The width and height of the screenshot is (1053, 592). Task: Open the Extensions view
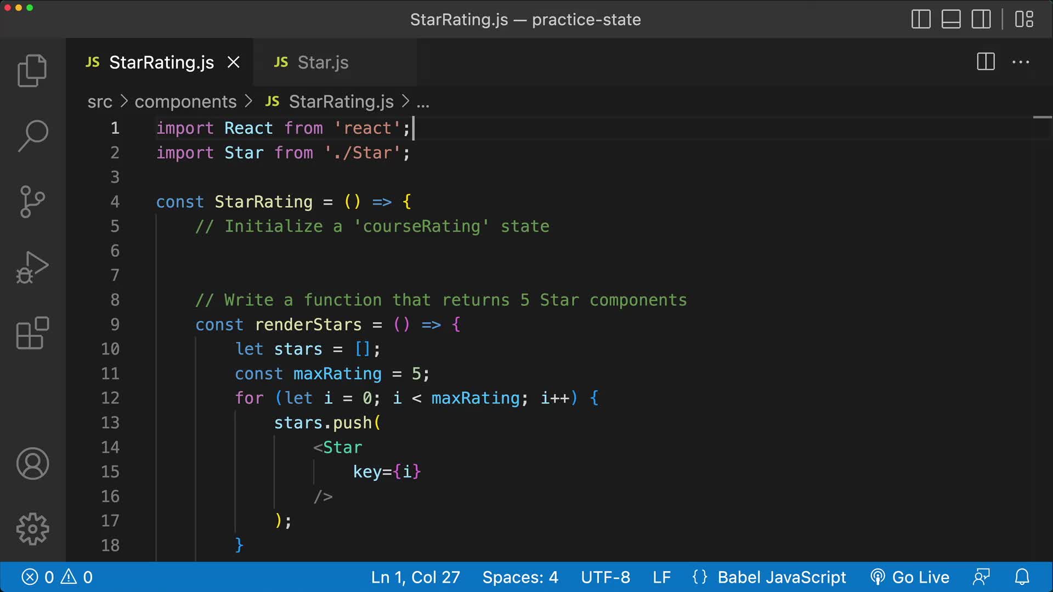click(x=31, y=333)
